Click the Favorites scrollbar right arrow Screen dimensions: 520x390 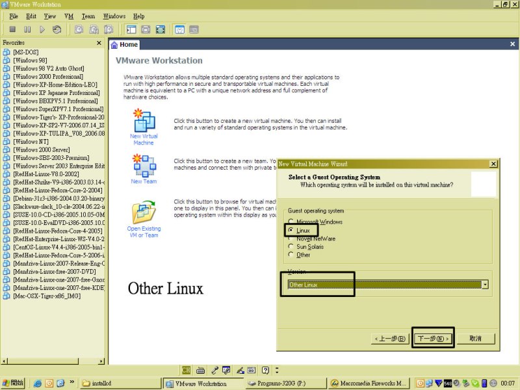(101, 361)
